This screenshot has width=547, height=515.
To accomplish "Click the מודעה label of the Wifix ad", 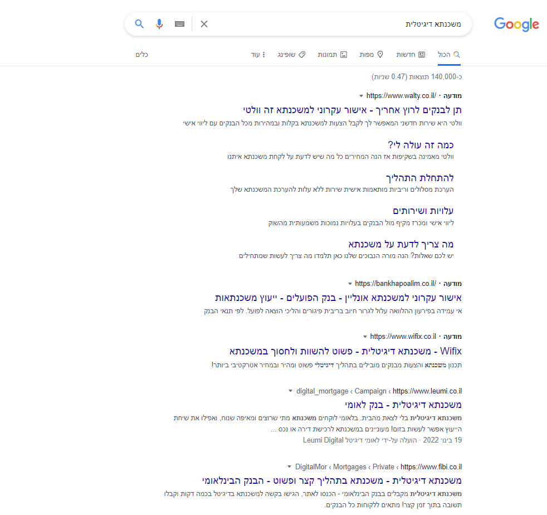I will click(x=452, y=337).
